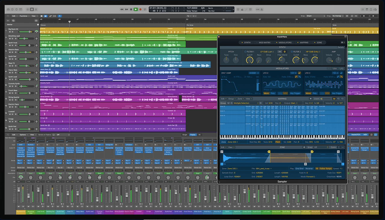Viewport: 385px width, 220px height.
Task: Click the Mapping preview speaker icon
Action: (311, 99)
